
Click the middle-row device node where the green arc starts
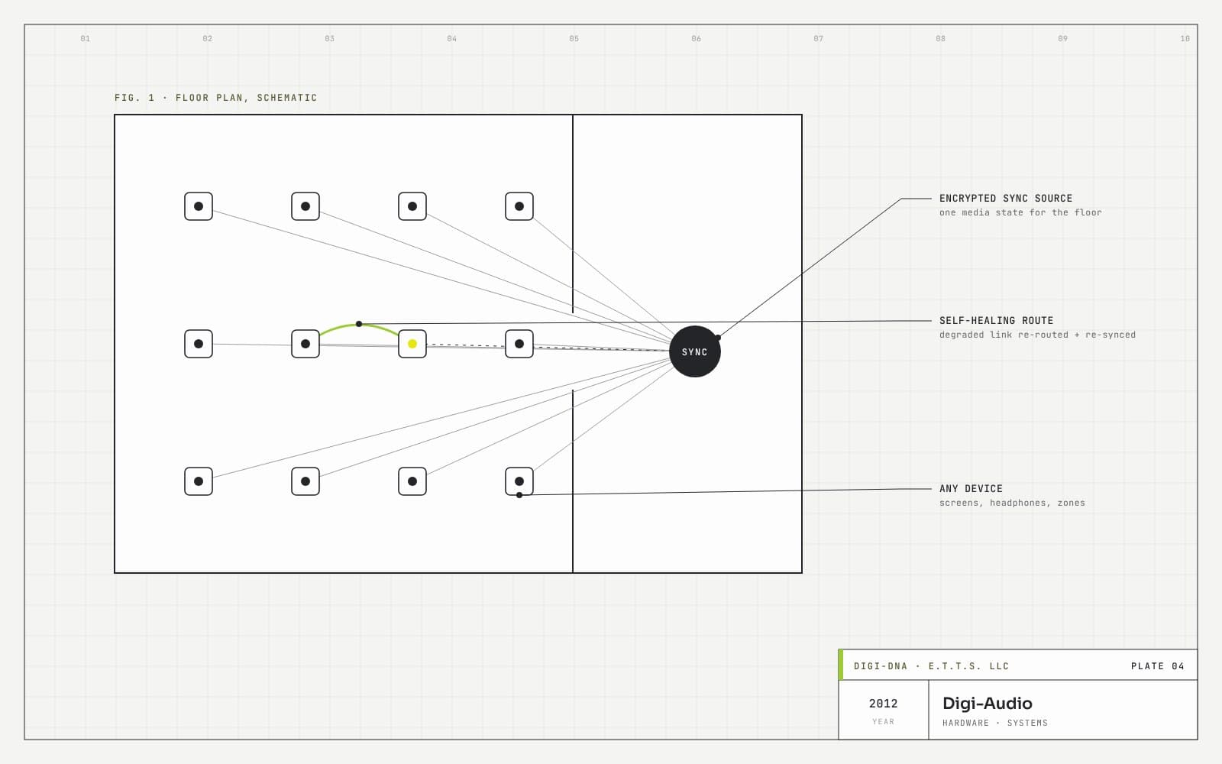coord(305,344)
